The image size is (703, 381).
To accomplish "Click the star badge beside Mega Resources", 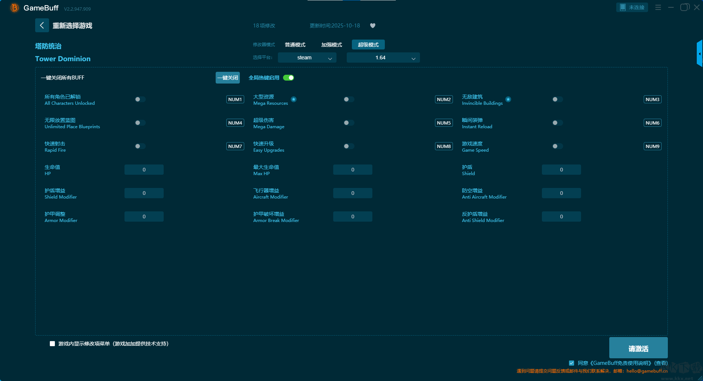I will coord(294,99).
